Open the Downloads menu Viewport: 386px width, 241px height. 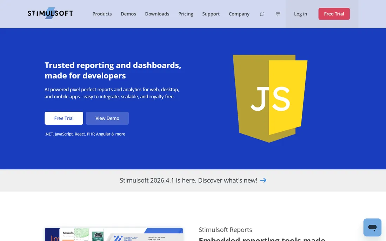tap(157, 14)
